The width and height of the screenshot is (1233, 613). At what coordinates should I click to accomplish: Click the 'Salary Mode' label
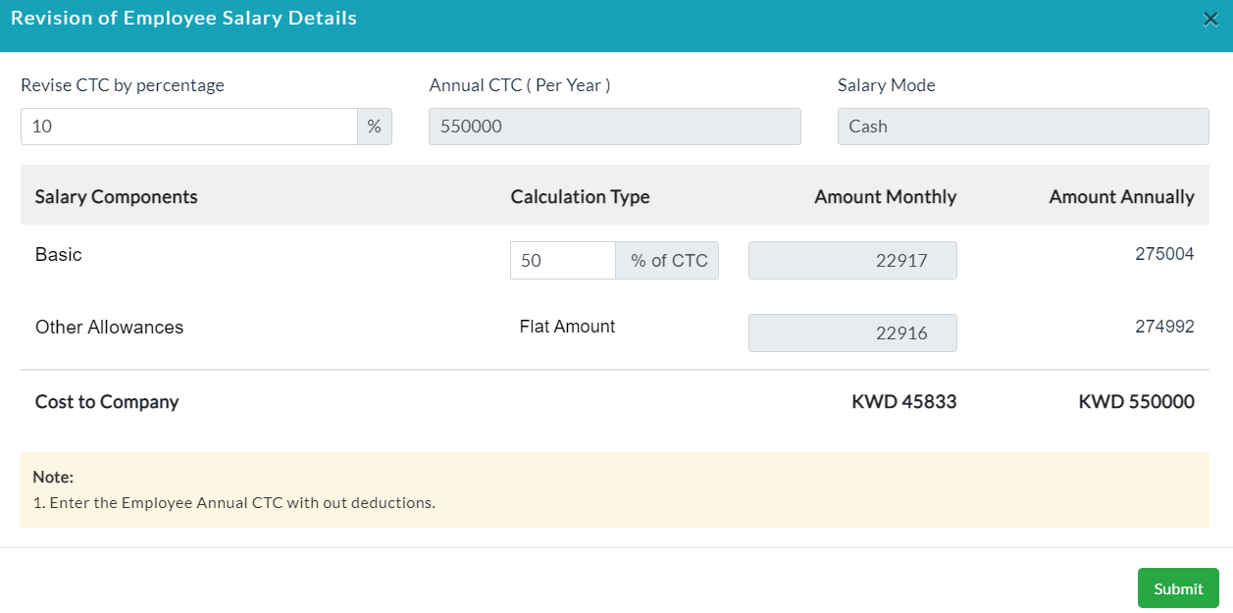[x=886, y=85]
